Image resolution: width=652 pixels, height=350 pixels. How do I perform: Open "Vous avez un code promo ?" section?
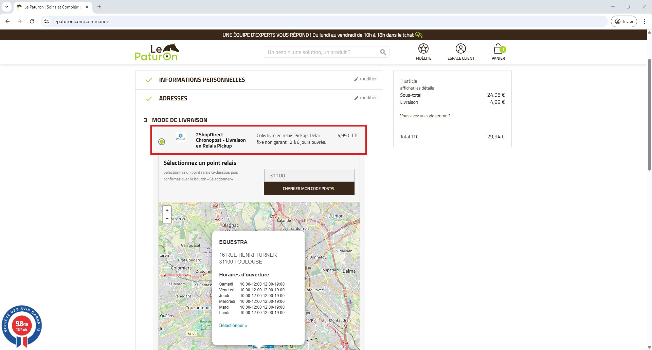(x=425, y=116)
